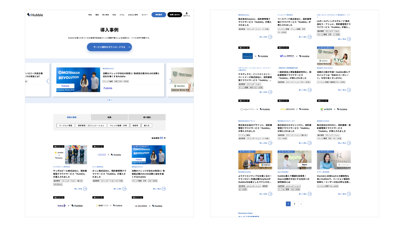Open the Helpfeel interview thumbnail

pos(255,160)
